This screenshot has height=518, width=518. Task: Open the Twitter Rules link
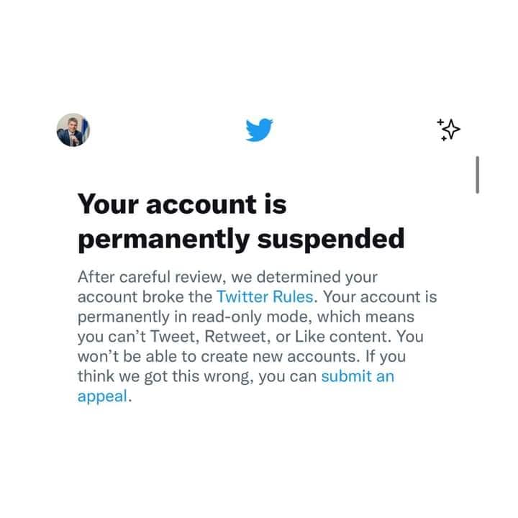click(x=265, y=296)
